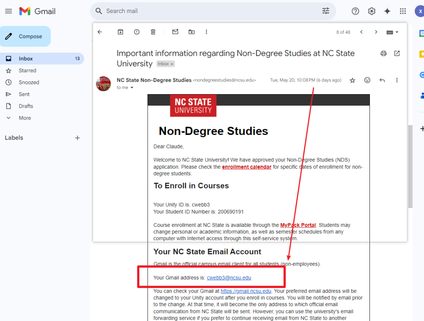424x321 pixels.
Task: Reply to the message
Action: click(382, 80)
